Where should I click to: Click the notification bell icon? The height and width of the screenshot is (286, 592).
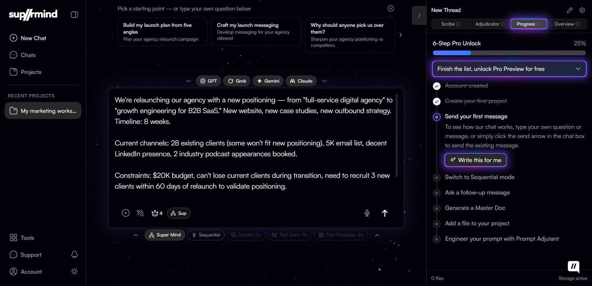(x=74, y=254)
